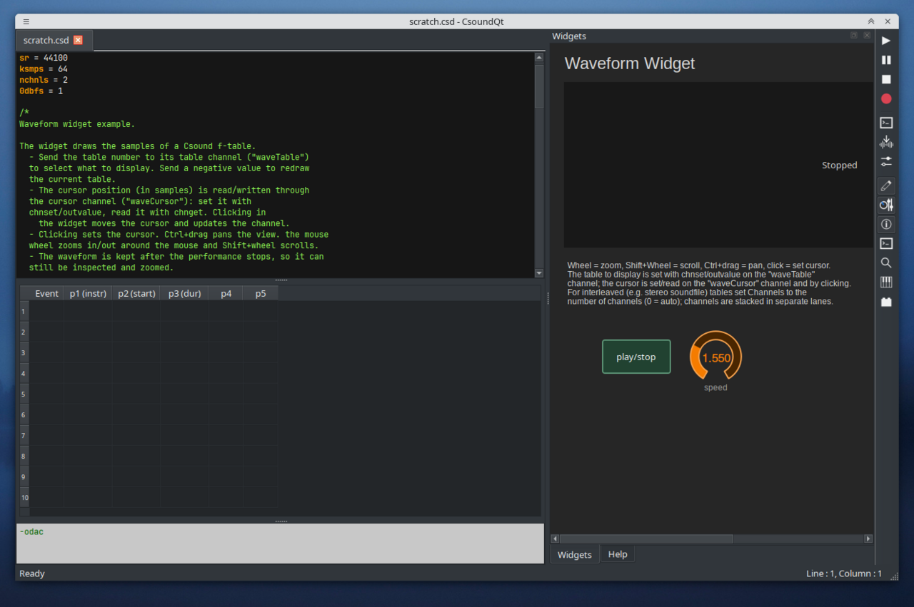Click the Widgets panel horizontal scrollbar left arrow
The image size is (914, 607).
tap(555, 539)
